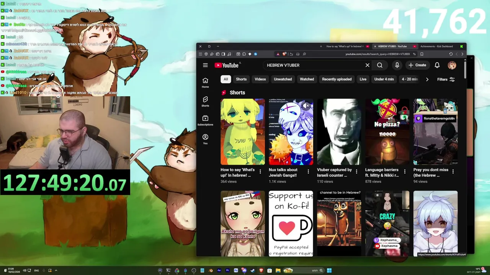Go to YouTube home via logo
The width and height of the screenshot is (490, 275).
point(227,65)
